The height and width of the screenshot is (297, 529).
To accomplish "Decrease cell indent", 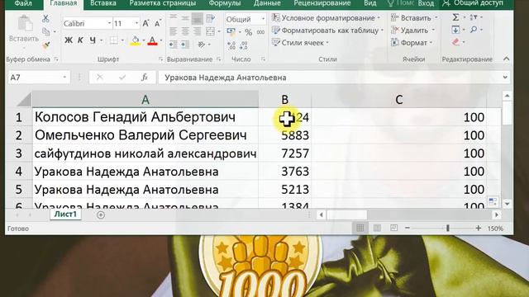I will [x=173, y=45].
